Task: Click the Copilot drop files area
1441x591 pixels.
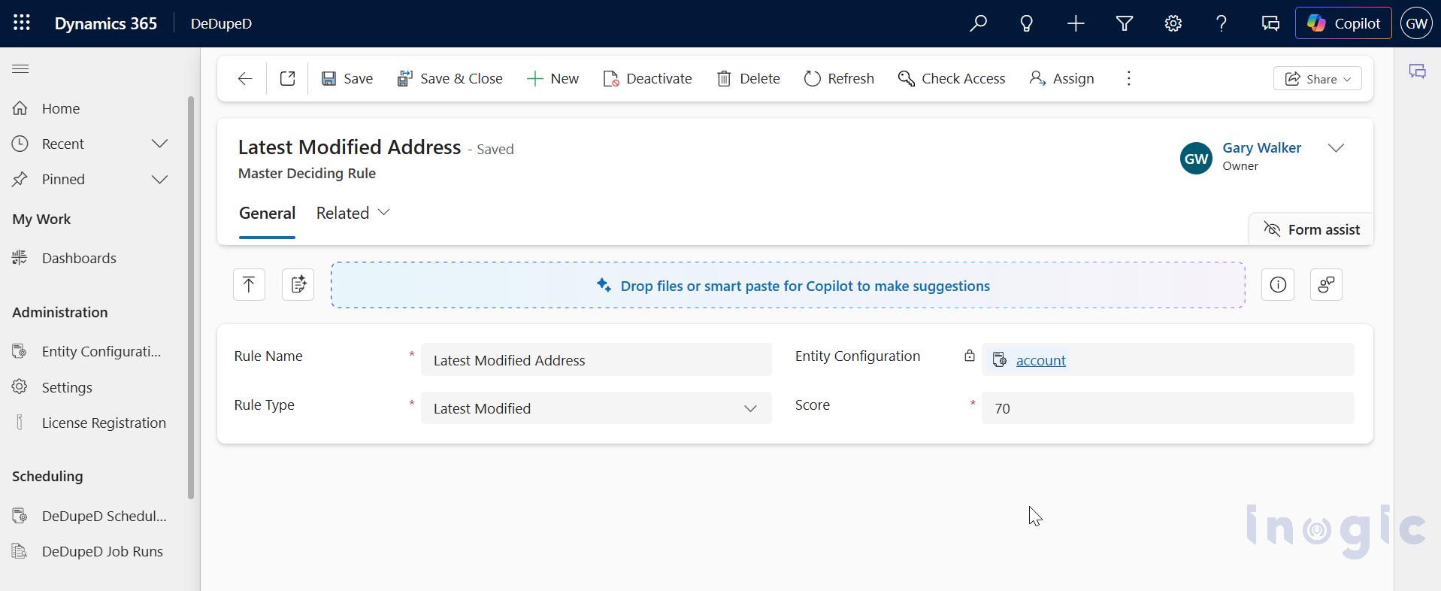Action: (787, 285)
